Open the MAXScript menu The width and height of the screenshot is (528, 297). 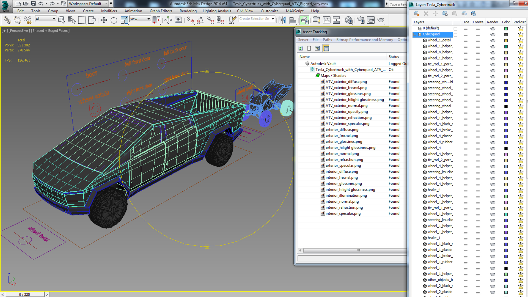point(295,11)
